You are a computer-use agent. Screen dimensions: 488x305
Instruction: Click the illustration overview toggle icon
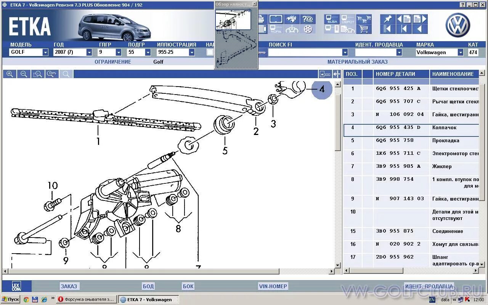tap(325, 74)
